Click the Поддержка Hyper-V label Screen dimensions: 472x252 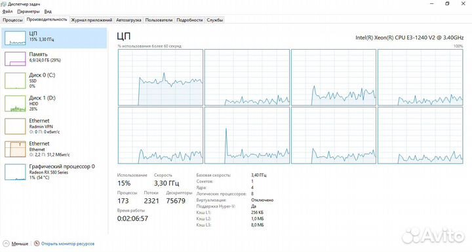point(216,206)
